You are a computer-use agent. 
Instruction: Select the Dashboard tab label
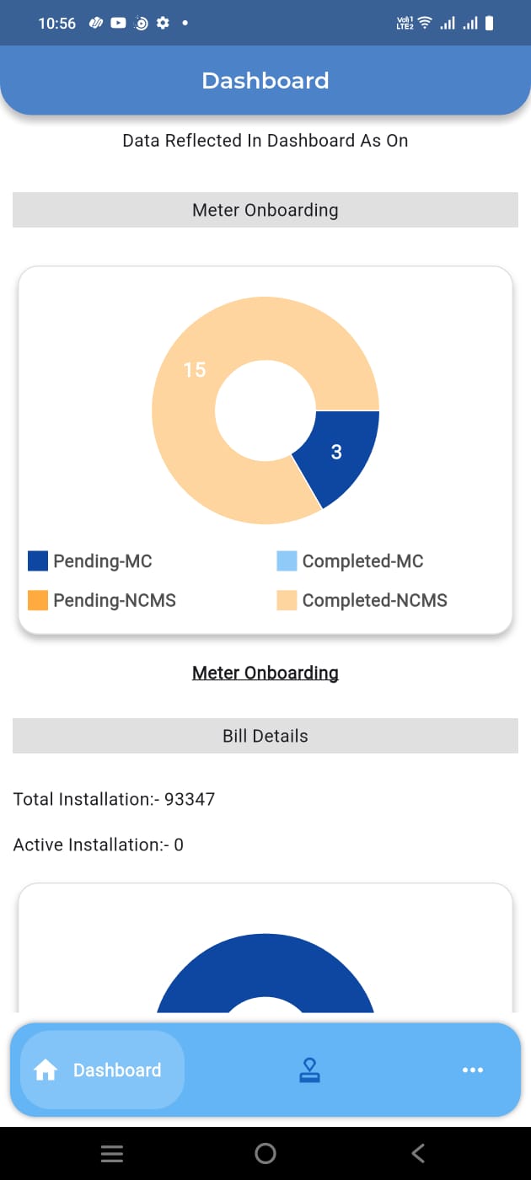(x=117, y=1070)
